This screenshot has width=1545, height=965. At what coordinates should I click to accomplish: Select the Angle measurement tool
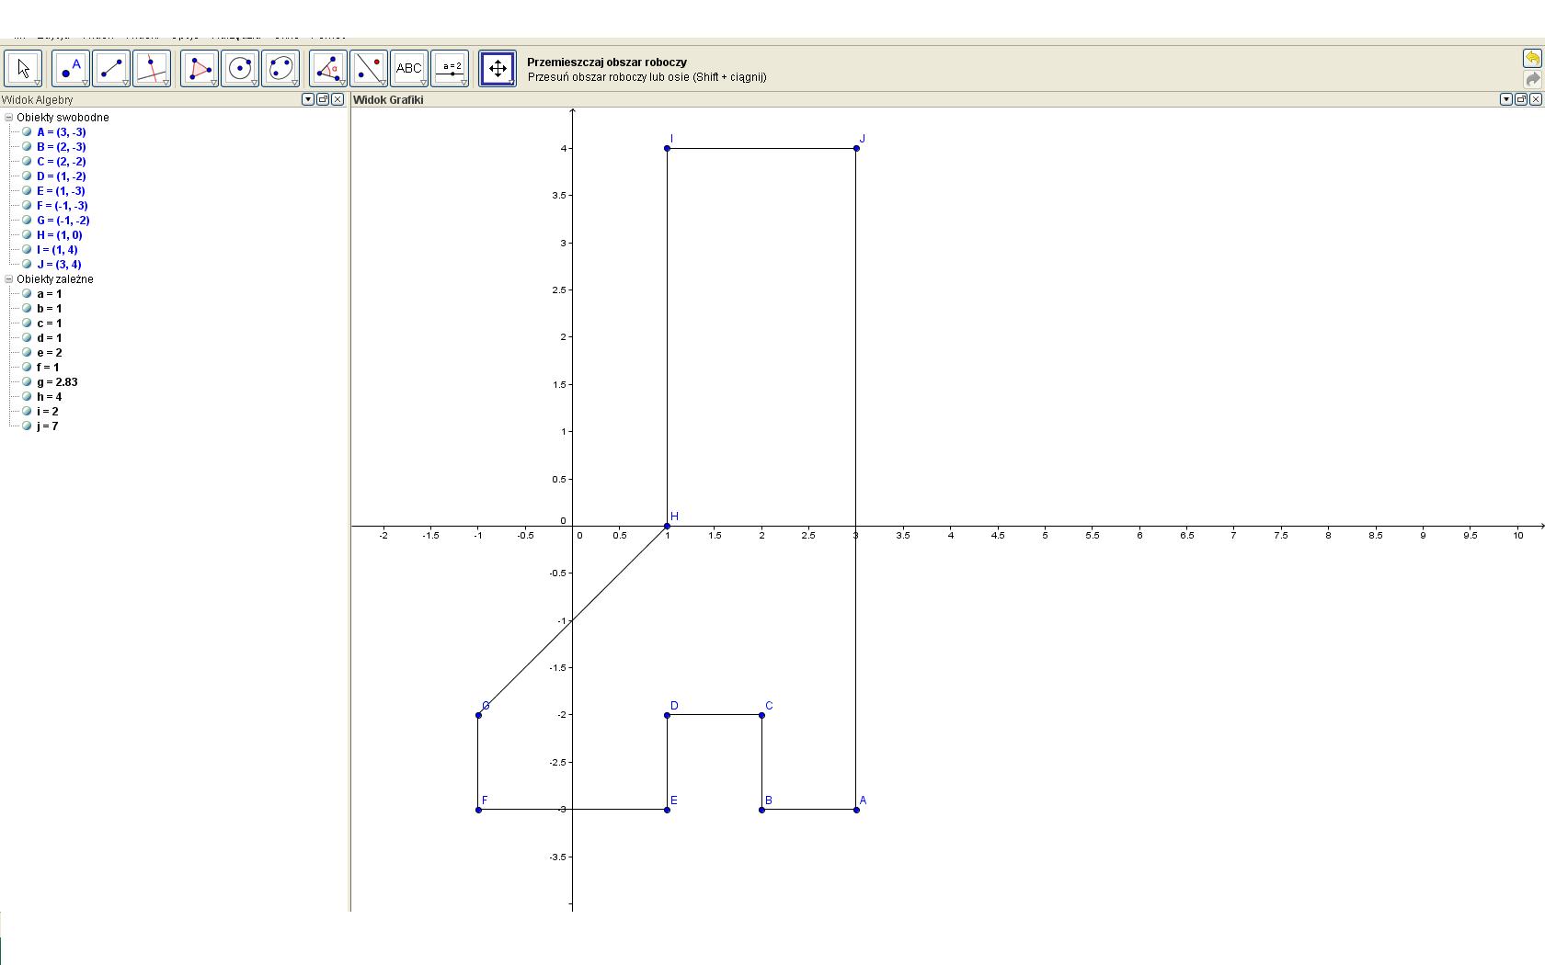(328, 69)
